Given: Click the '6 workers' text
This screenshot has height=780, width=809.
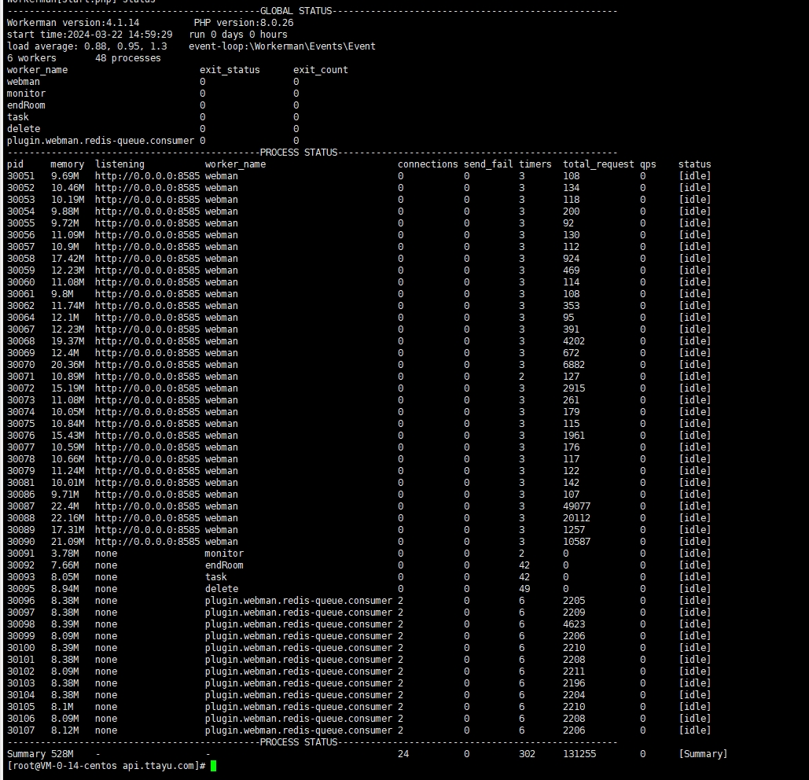Looking at the screenshot, I should coord(31,58).
